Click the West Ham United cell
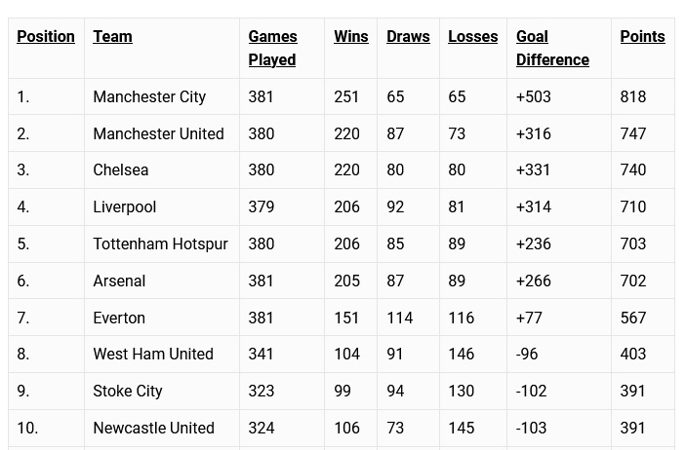The height and width of the screenshot is (450, 686). 153,354
